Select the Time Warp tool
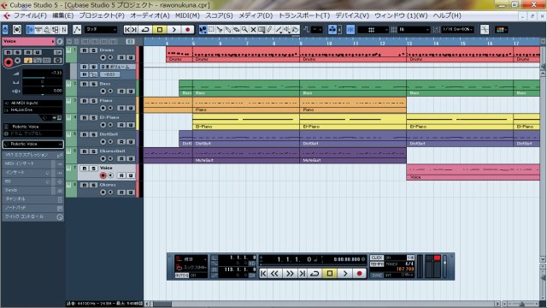 (262, 30)
